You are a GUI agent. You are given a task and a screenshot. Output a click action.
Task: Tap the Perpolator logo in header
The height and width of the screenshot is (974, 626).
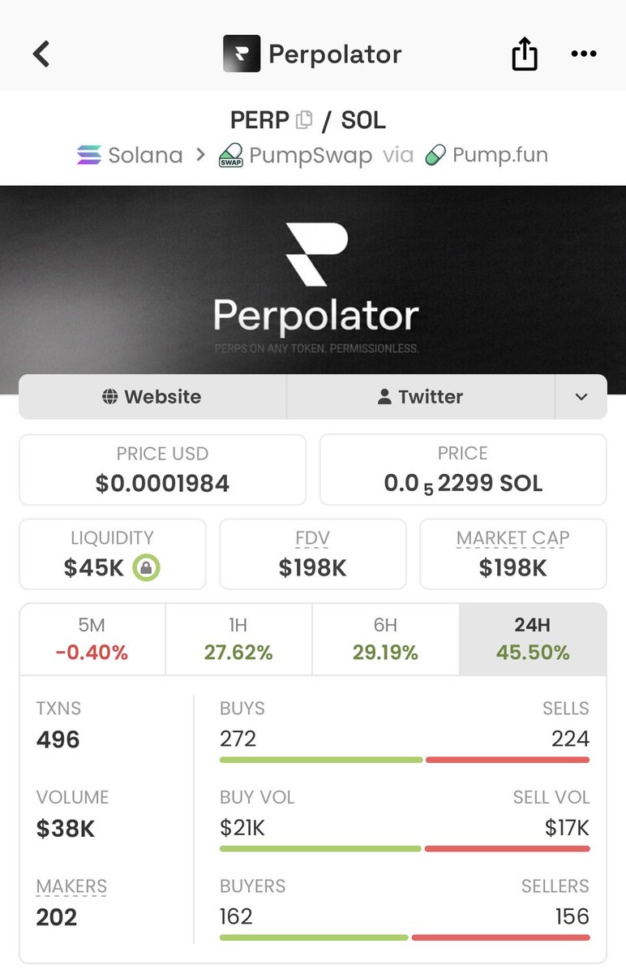pyautogui.click(x=242, y=54)
